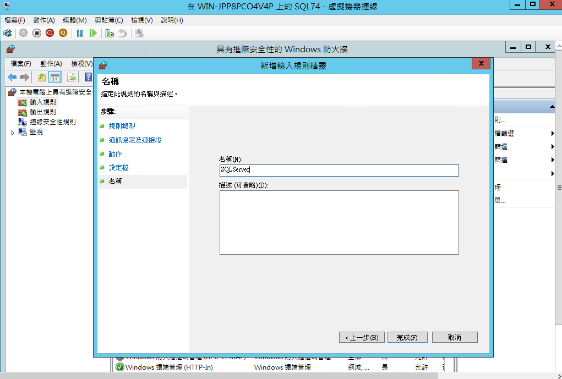Pause the virtual machine
Image resolution: width=562 pixels, height=379 pixels.
80,34
